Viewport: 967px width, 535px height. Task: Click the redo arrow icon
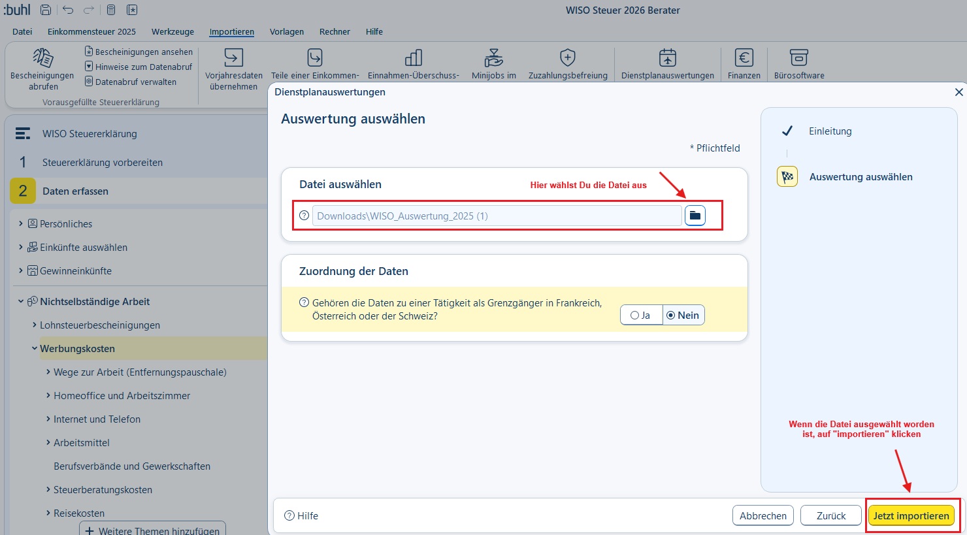click(89, 10)
